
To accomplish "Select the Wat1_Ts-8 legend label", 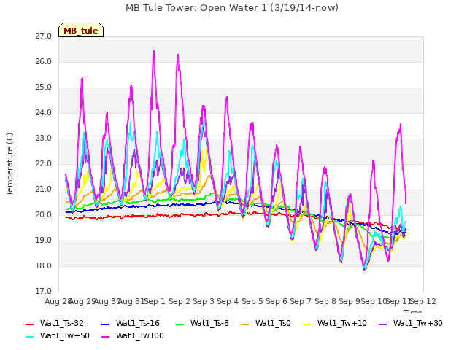I will (x=209, y=323).
